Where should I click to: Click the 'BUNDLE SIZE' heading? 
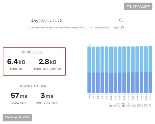coord(33,52)
